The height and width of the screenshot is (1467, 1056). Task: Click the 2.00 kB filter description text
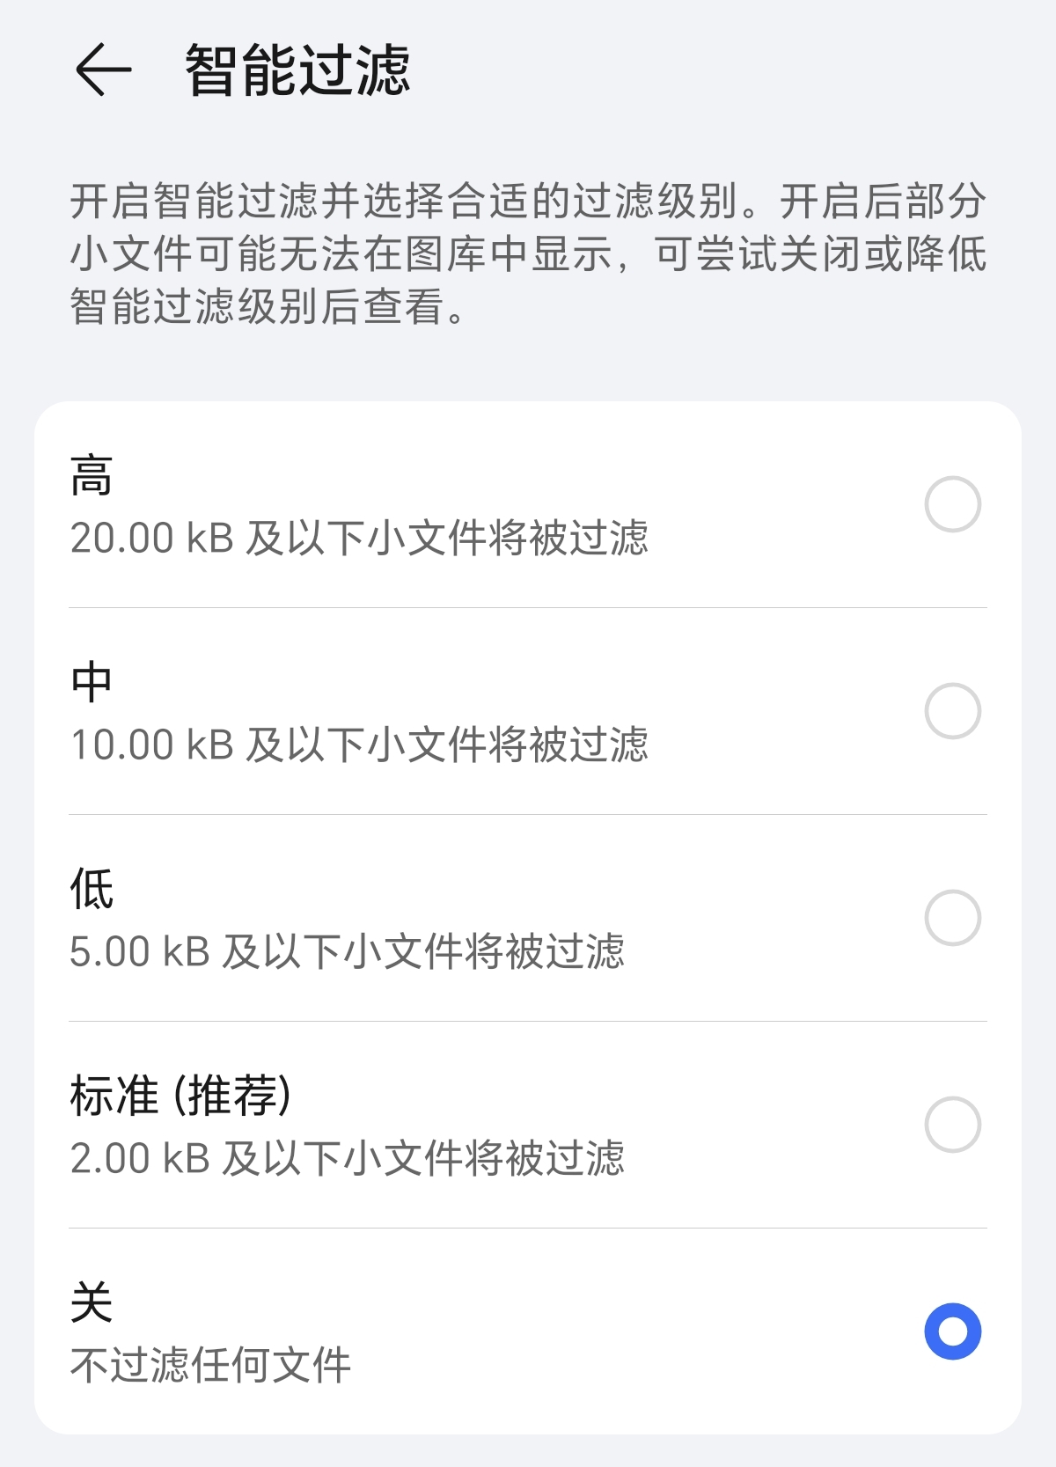coord(347,1159)
